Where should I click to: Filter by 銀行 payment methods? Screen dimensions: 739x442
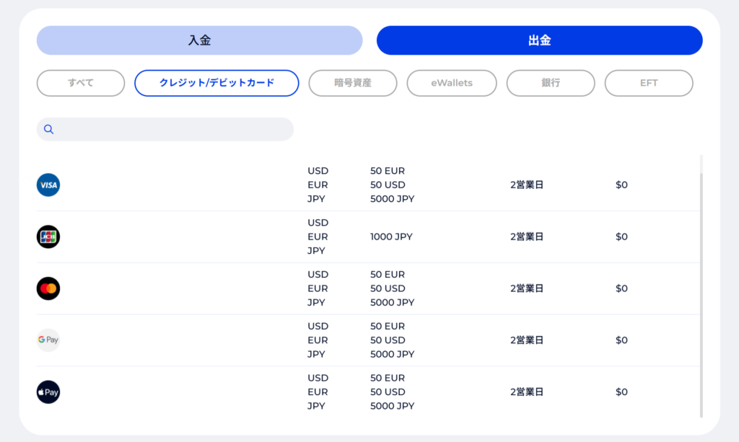tap(551, 83)
